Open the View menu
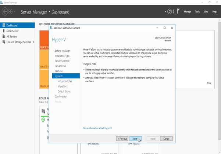 pos(206,12)
